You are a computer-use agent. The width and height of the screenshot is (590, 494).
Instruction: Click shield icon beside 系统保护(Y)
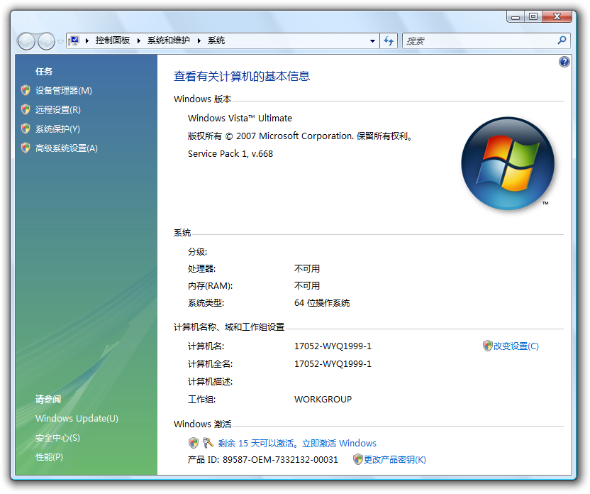(x=26, y=128)
